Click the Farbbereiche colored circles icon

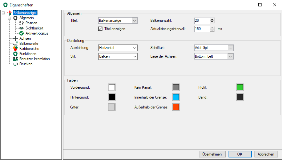coord(15,49)
